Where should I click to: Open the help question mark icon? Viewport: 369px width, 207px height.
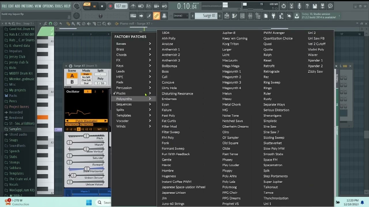307,6
